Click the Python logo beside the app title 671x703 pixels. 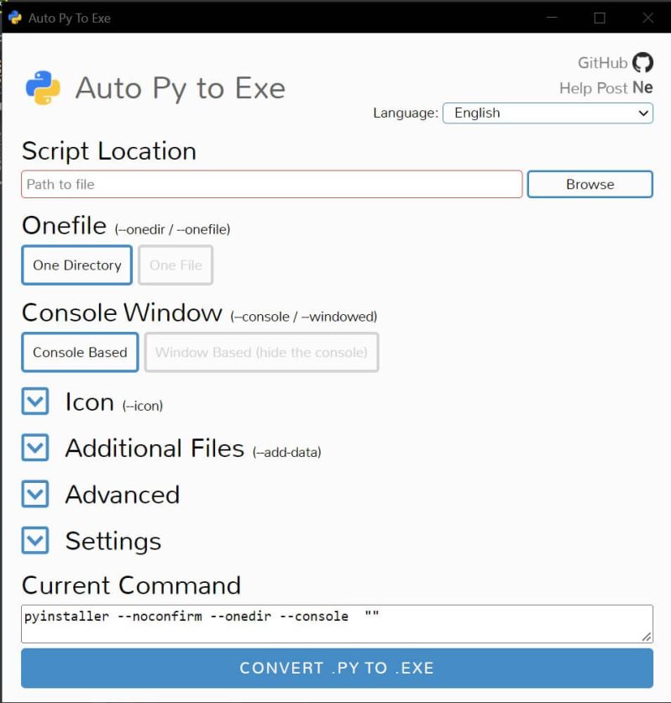[x=43, y=88]
